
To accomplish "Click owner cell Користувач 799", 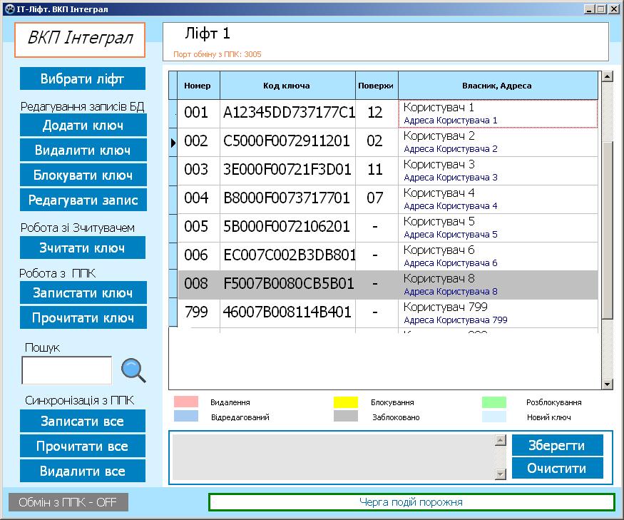I will 498,313.
